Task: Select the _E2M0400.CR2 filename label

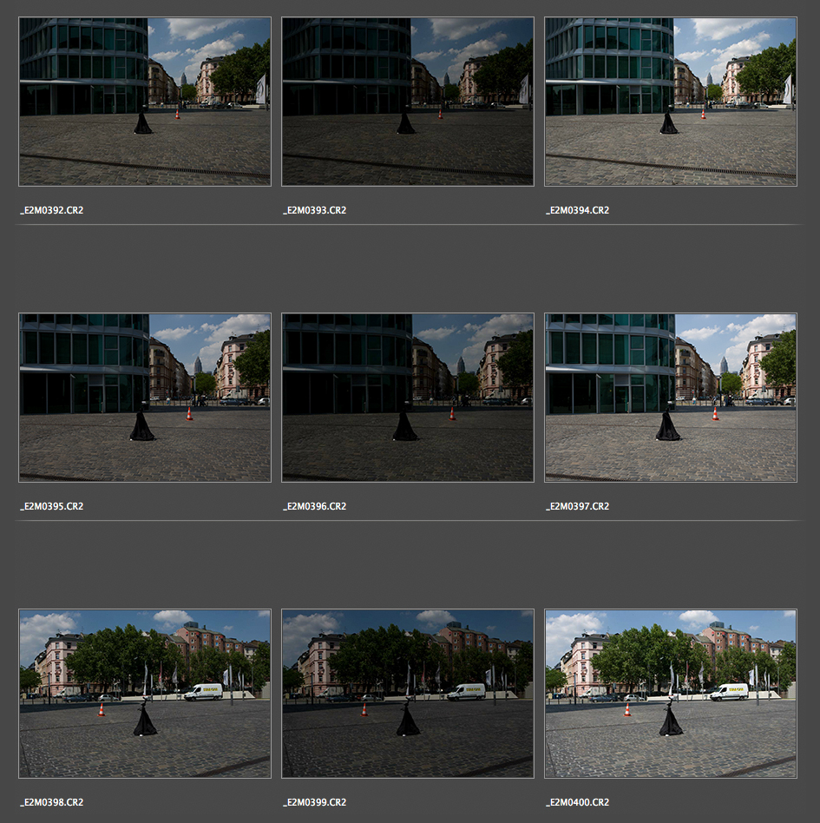Action: [x=578, y=802]
